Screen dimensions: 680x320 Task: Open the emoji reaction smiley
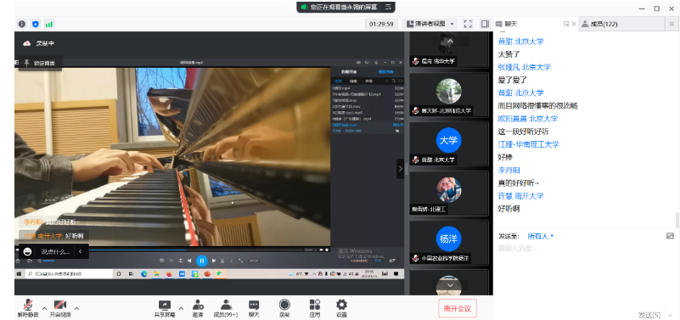click(28, 251)
